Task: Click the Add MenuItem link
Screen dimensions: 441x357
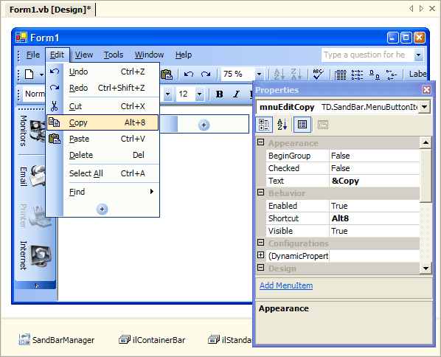Action: point(286,285)
